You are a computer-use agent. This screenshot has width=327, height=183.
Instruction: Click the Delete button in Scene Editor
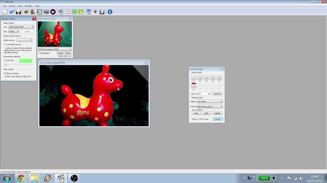(217, 113)
